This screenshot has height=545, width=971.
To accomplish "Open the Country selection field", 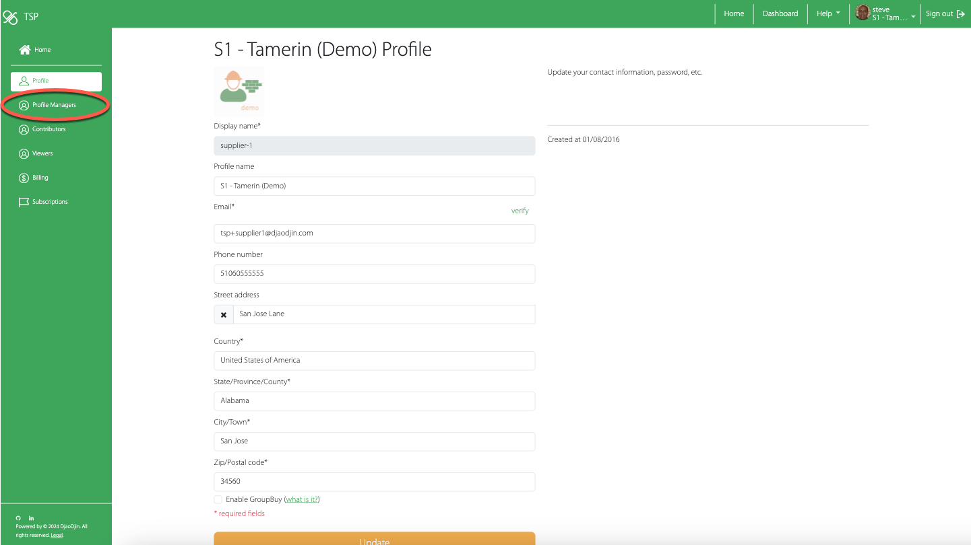I will (x=374, y=361).
